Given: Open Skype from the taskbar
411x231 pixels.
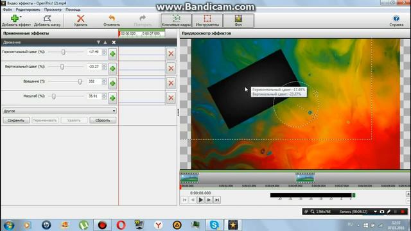Looking at the screenshot, I should coord(214,225).
